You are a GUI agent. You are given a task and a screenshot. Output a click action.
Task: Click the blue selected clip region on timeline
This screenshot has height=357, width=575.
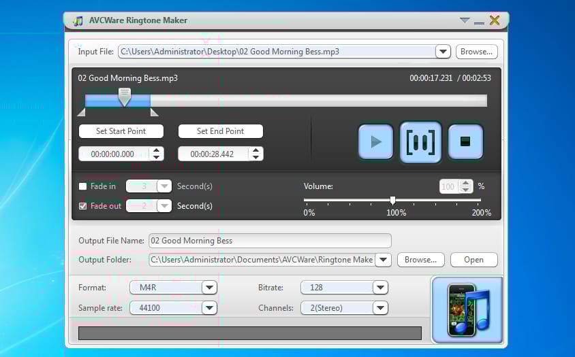[118, 101]
